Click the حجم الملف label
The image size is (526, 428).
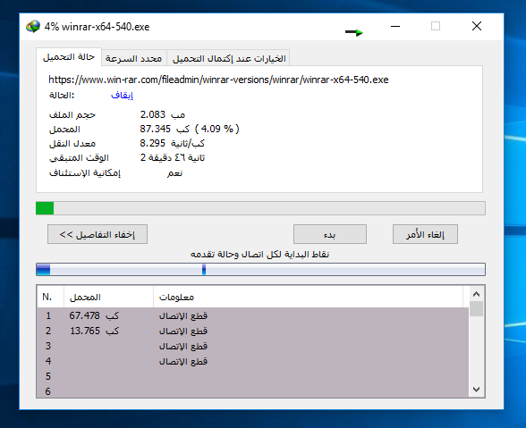coord(72,115)
